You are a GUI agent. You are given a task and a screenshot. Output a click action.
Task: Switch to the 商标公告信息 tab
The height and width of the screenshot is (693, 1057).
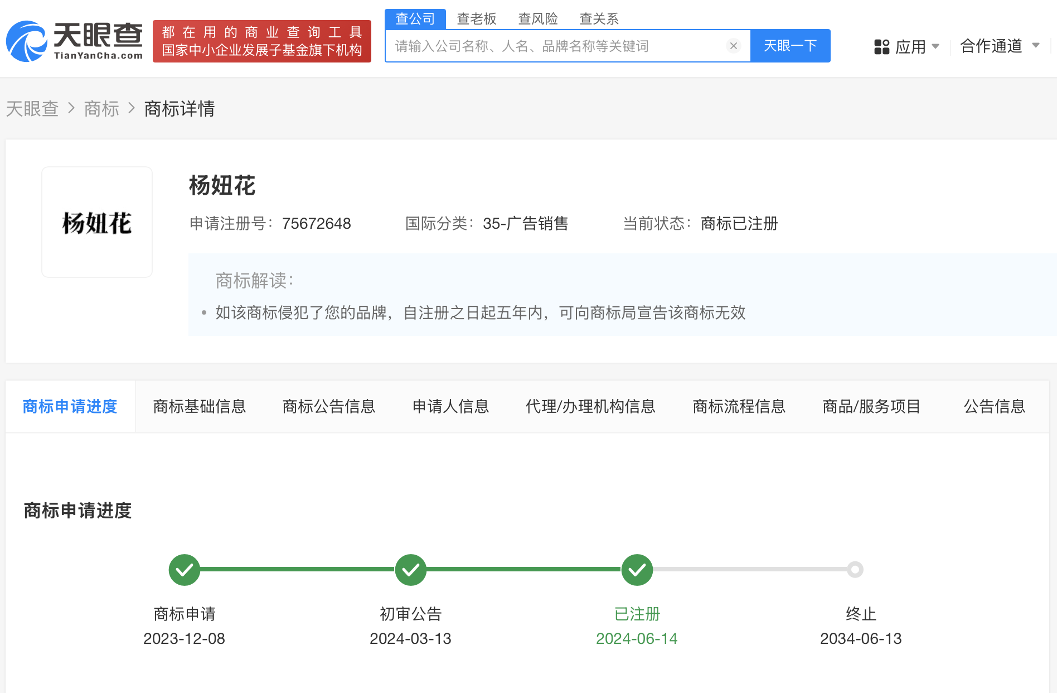pos(329,407)
